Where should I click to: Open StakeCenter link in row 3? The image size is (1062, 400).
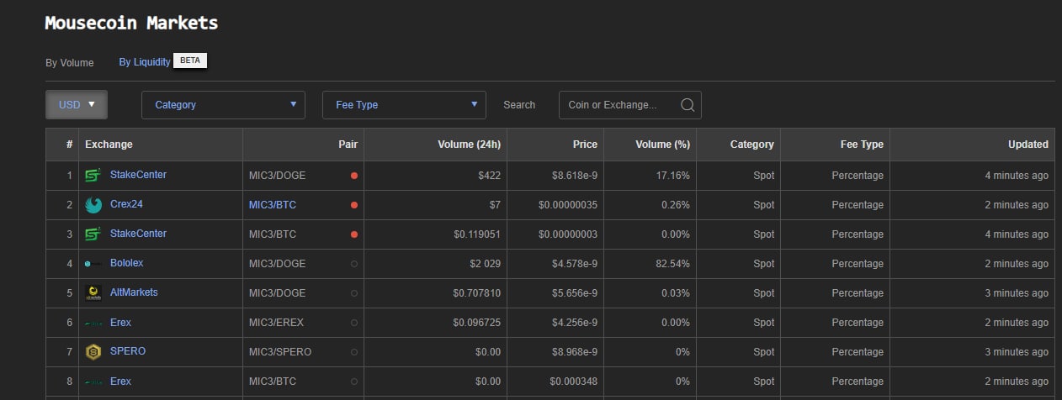click(138, 234)
